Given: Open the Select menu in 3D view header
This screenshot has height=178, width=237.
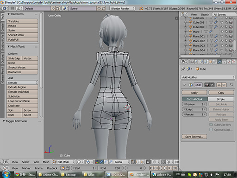Looking at the screenshot, I should pyautogui.click(x=25, y=162).
